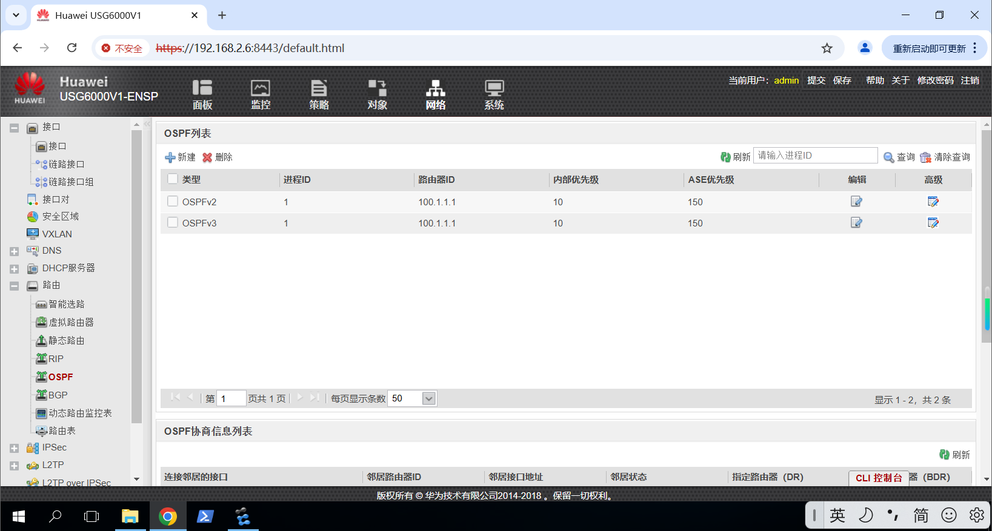
Task: Open 虚拟路由器 in sidebar
Action: (x=71, y=323)
